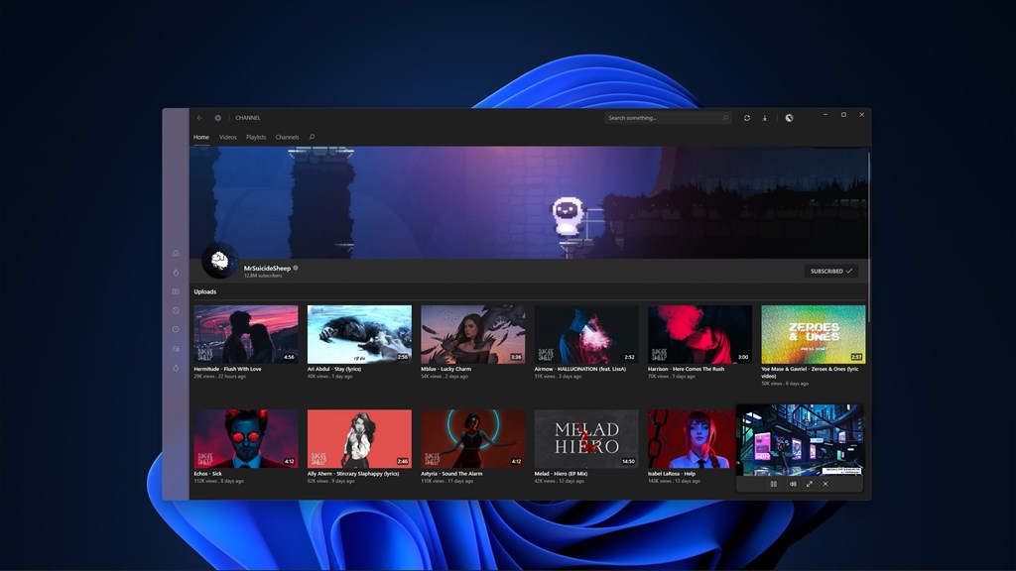1016x571 pixels.
Task: Click the search magnifier inside the search box
Action: pos(725,118)
